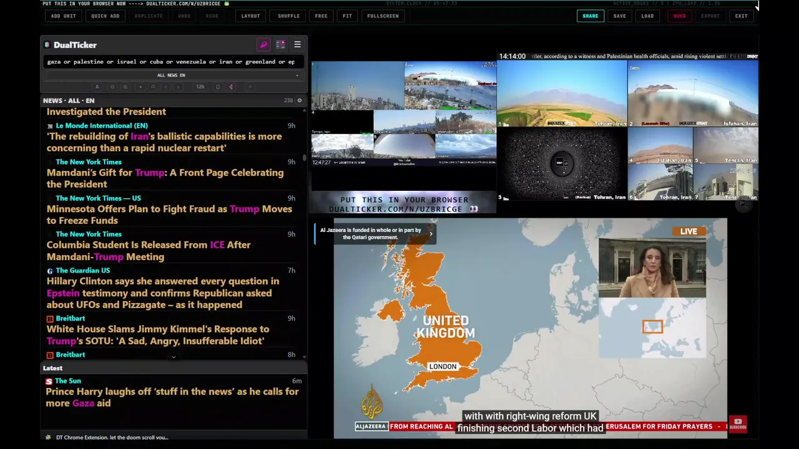The image size is (799, 449).
Task: Click the DualTicker logo icon
Action: (47, 45)
